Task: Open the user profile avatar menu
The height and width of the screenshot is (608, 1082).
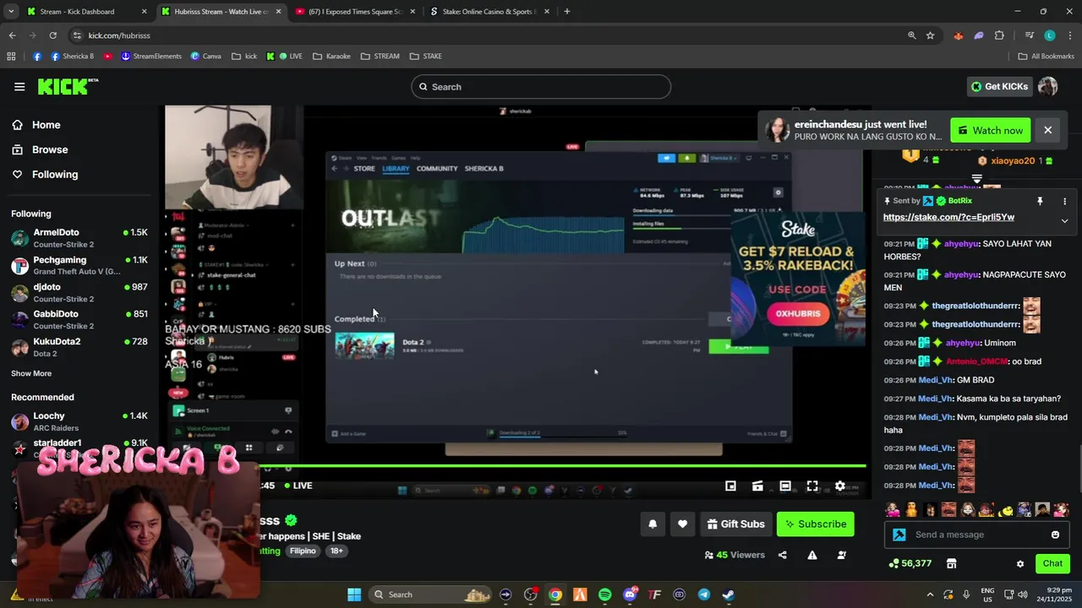Action: [1047, 86]
